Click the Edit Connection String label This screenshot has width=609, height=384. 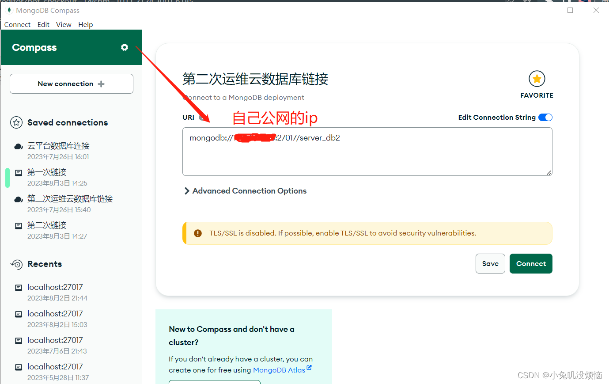497,117
